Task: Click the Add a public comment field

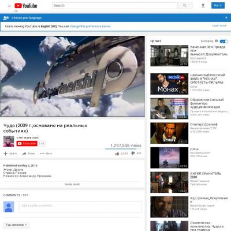Action: (80, 207)
